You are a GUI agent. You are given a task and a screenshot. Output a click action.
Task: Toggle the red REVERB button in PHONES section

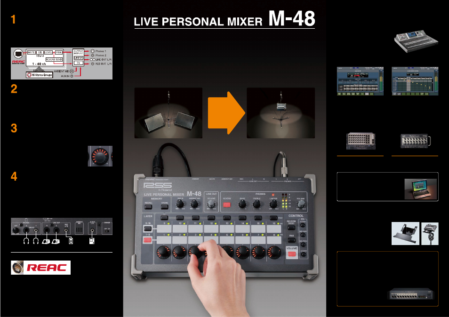pos(227,205)
